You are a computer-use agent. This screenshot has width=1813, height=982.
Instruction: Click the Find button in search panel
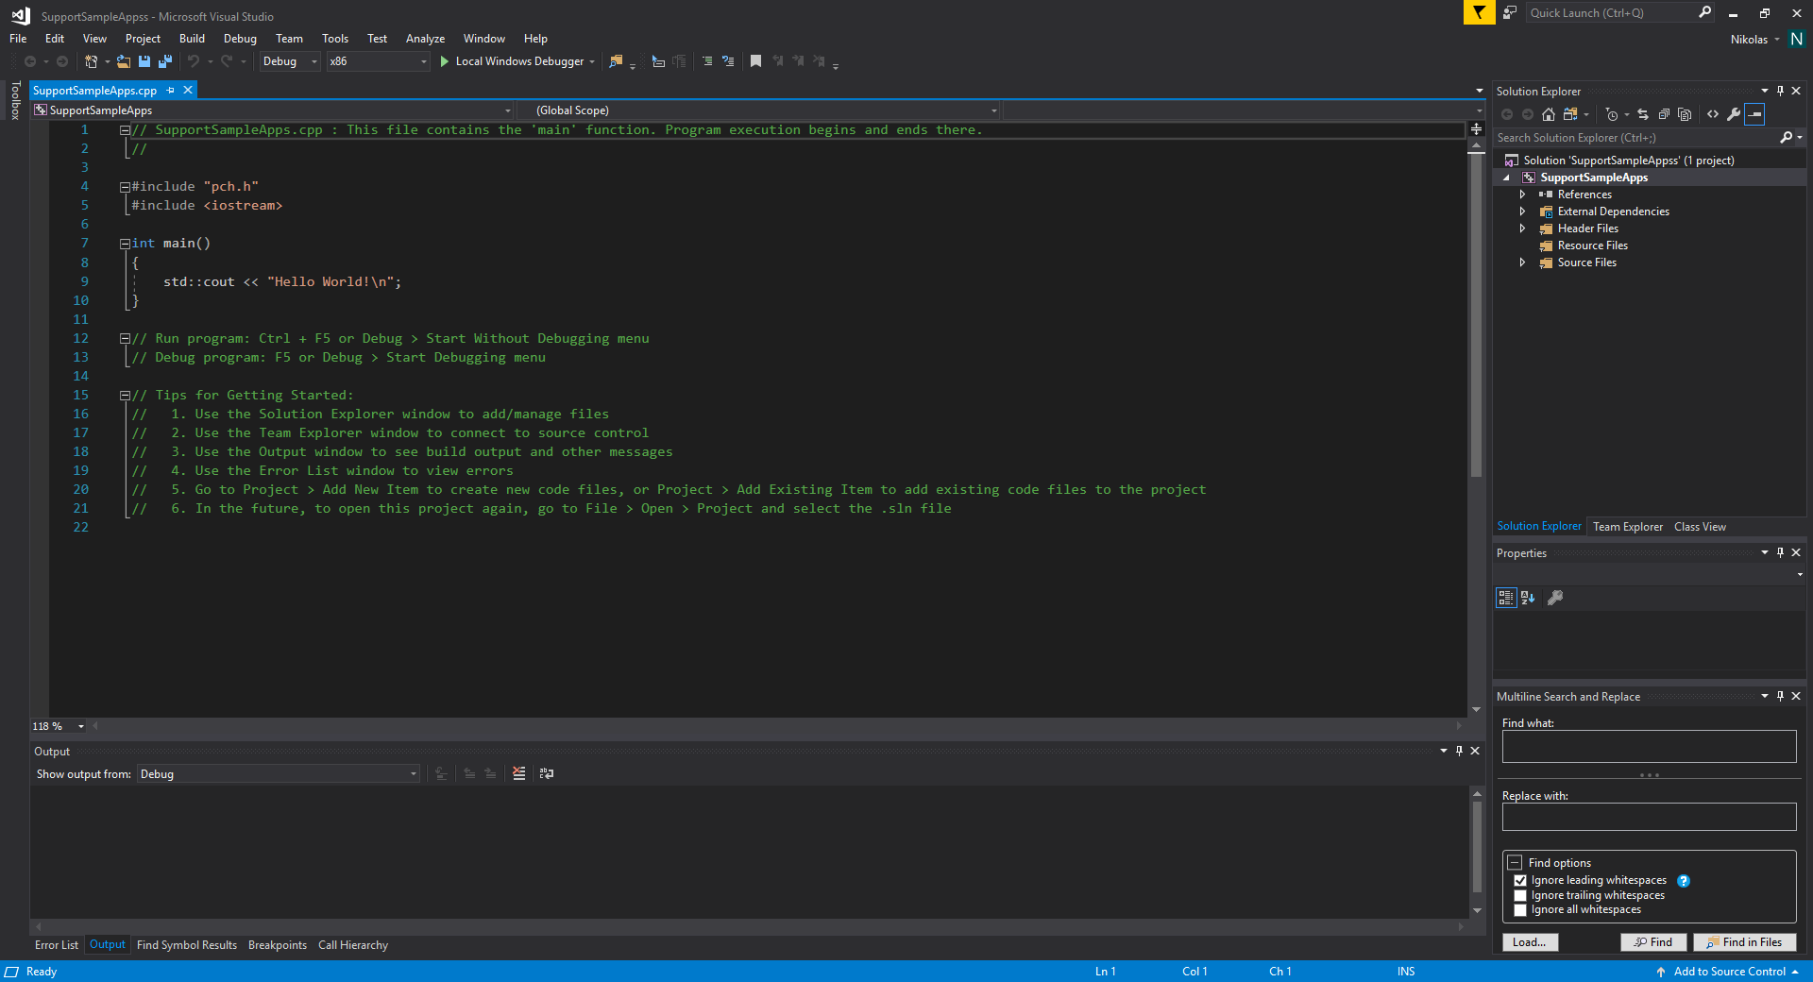click(x=1653, y=942)
